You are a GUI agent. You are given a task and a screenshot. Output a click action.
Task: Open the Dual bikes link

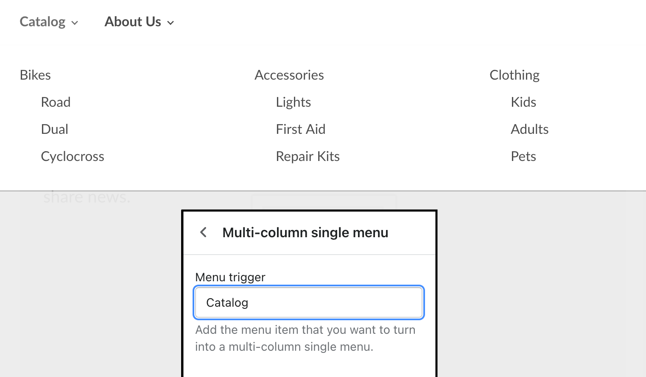tap(54, 129)
